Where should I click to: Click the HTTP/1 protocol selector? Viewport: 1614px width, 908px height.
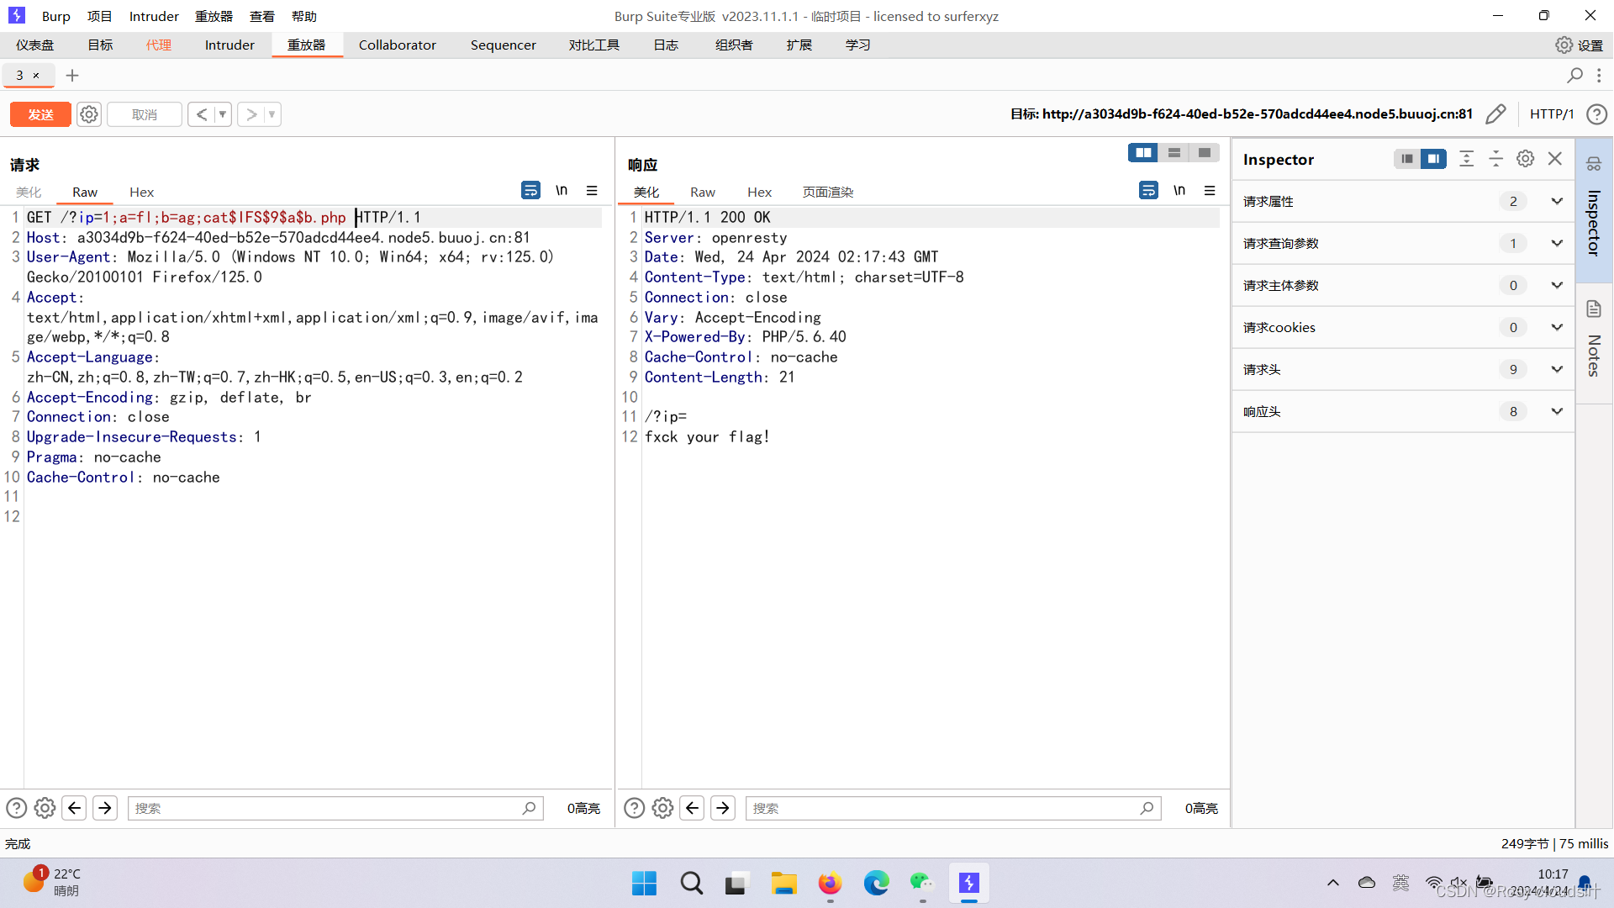pyautogui.click(x=1551, y=114)
